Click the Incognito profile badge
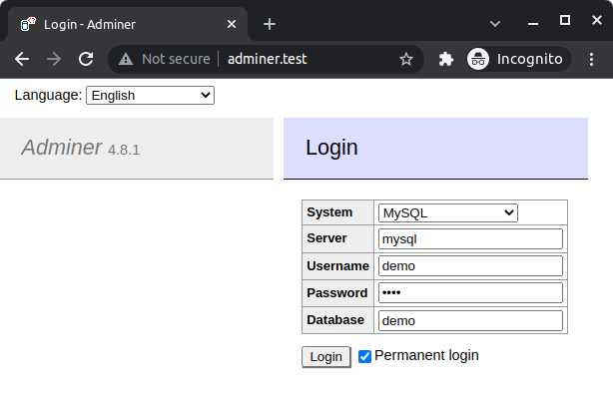Screen dimensions: 613x399 point(519,59)
